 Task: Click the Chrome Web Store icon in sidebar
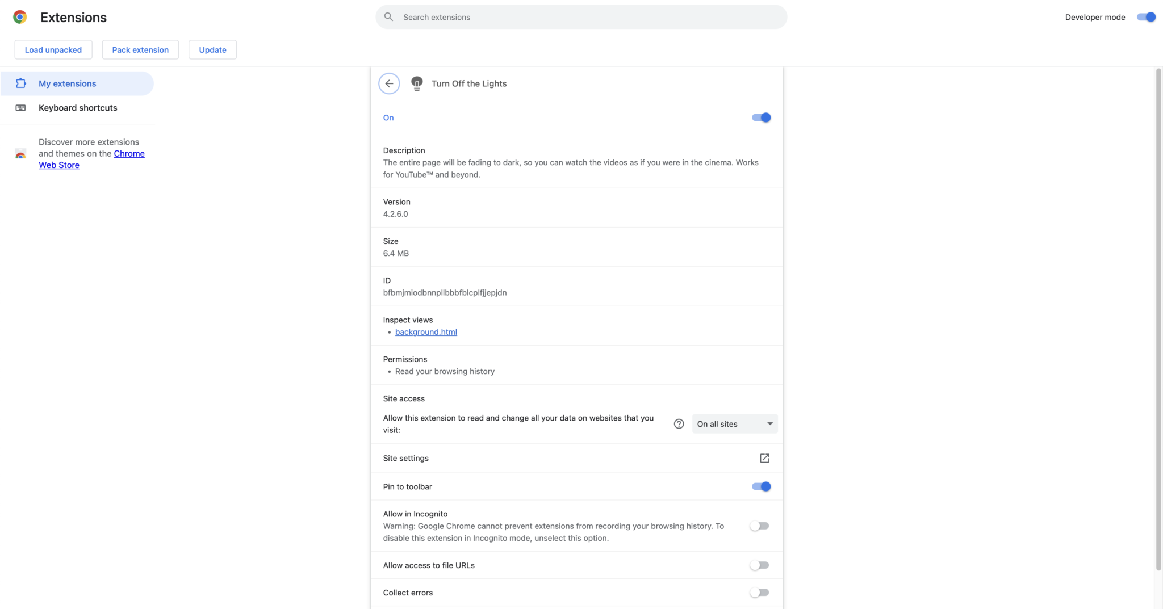click(x=20, y=154)
